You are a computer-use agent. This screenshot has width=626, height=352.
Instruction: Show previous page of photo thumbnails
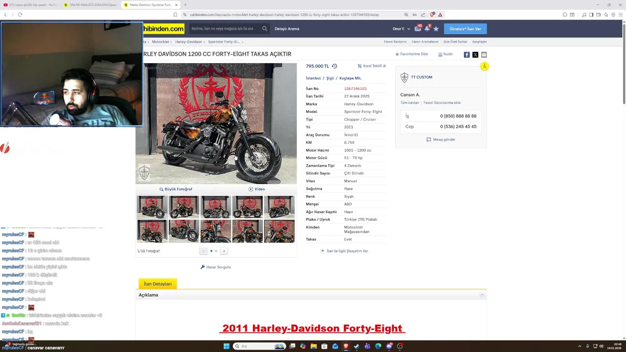click(x=203, y=251)
